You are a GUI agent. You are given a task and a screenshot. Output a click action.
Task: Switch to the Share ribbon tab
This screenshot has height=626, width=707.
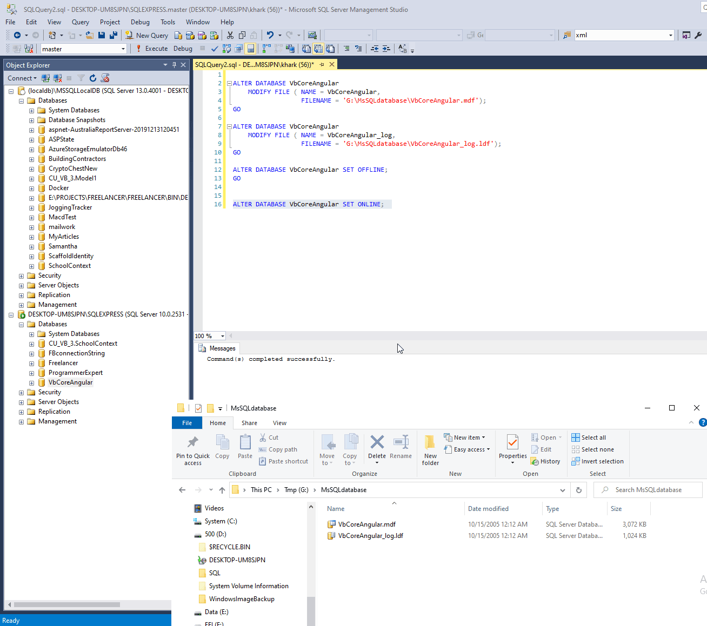[249, 423]
